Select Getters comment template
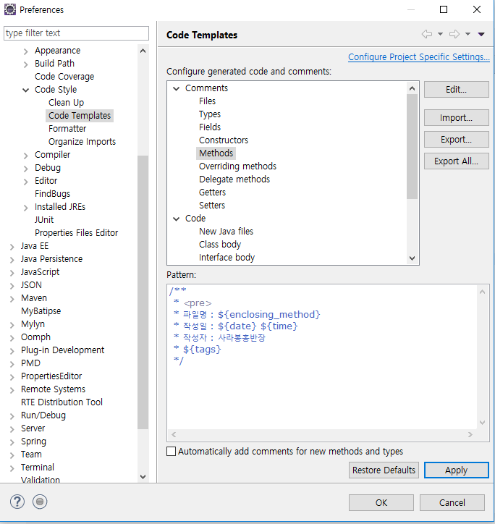This screenshot has width=495, height=524. (212, 193)
